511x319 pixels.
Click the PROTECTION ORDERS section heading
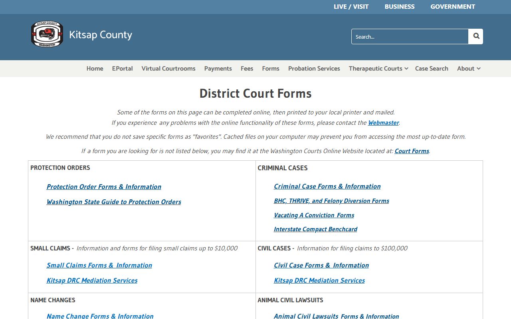[x=60, y=168]
